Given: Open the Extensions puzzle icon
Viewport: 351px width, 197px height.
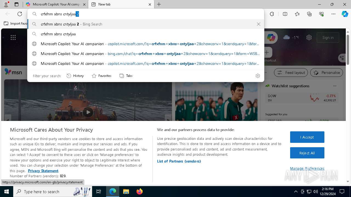Looking at the screenshot, I should 272,14.
